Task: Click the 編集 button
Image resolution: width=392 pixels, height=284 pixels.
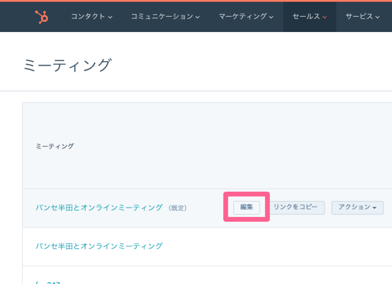Action: (x=247, y=208)
